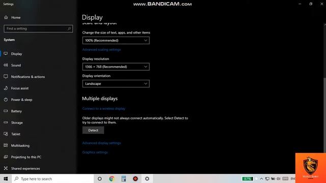Click the Projecting to this PC label

(26, 157)
